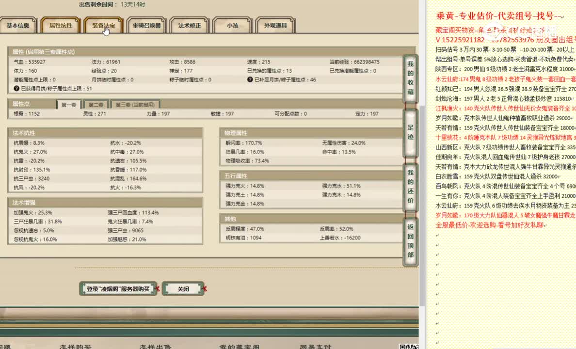Select the 第一套 attribute points tab
This screenshot has height=349, width=576.
69,105
